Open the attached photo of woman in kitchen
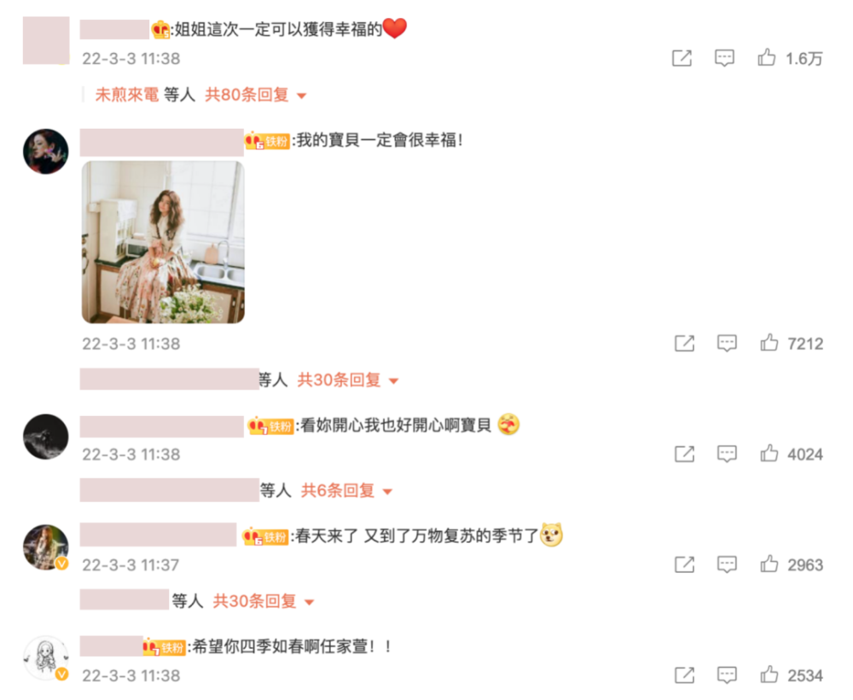 pos(163,242)
